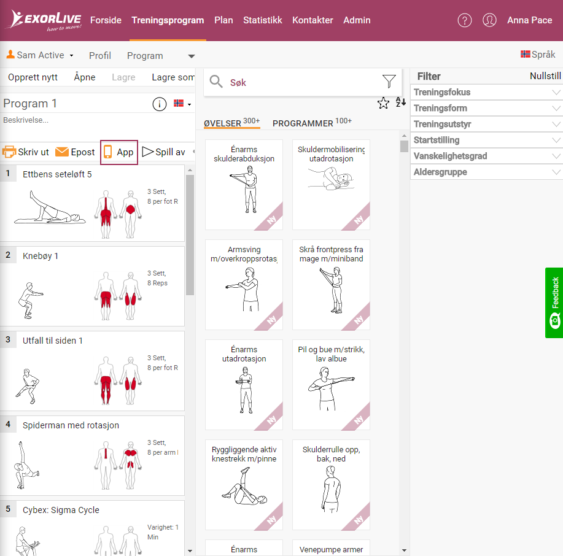Click the Sam Active contact person icon
The image size is (563, 556).
[x=10, y=55]
